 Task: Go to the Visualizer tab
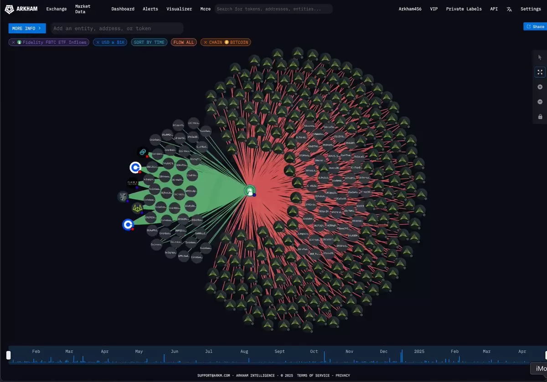179,9
